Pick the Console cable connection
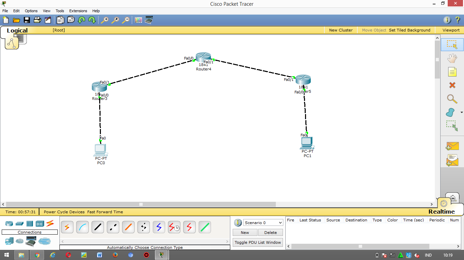Screen dimensions: 464x260 point(82,227)
